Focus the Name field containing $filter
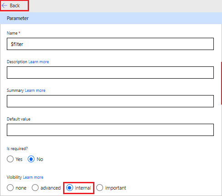The width and height of the screenshot is (222, 196). click(x=110, y=44)
